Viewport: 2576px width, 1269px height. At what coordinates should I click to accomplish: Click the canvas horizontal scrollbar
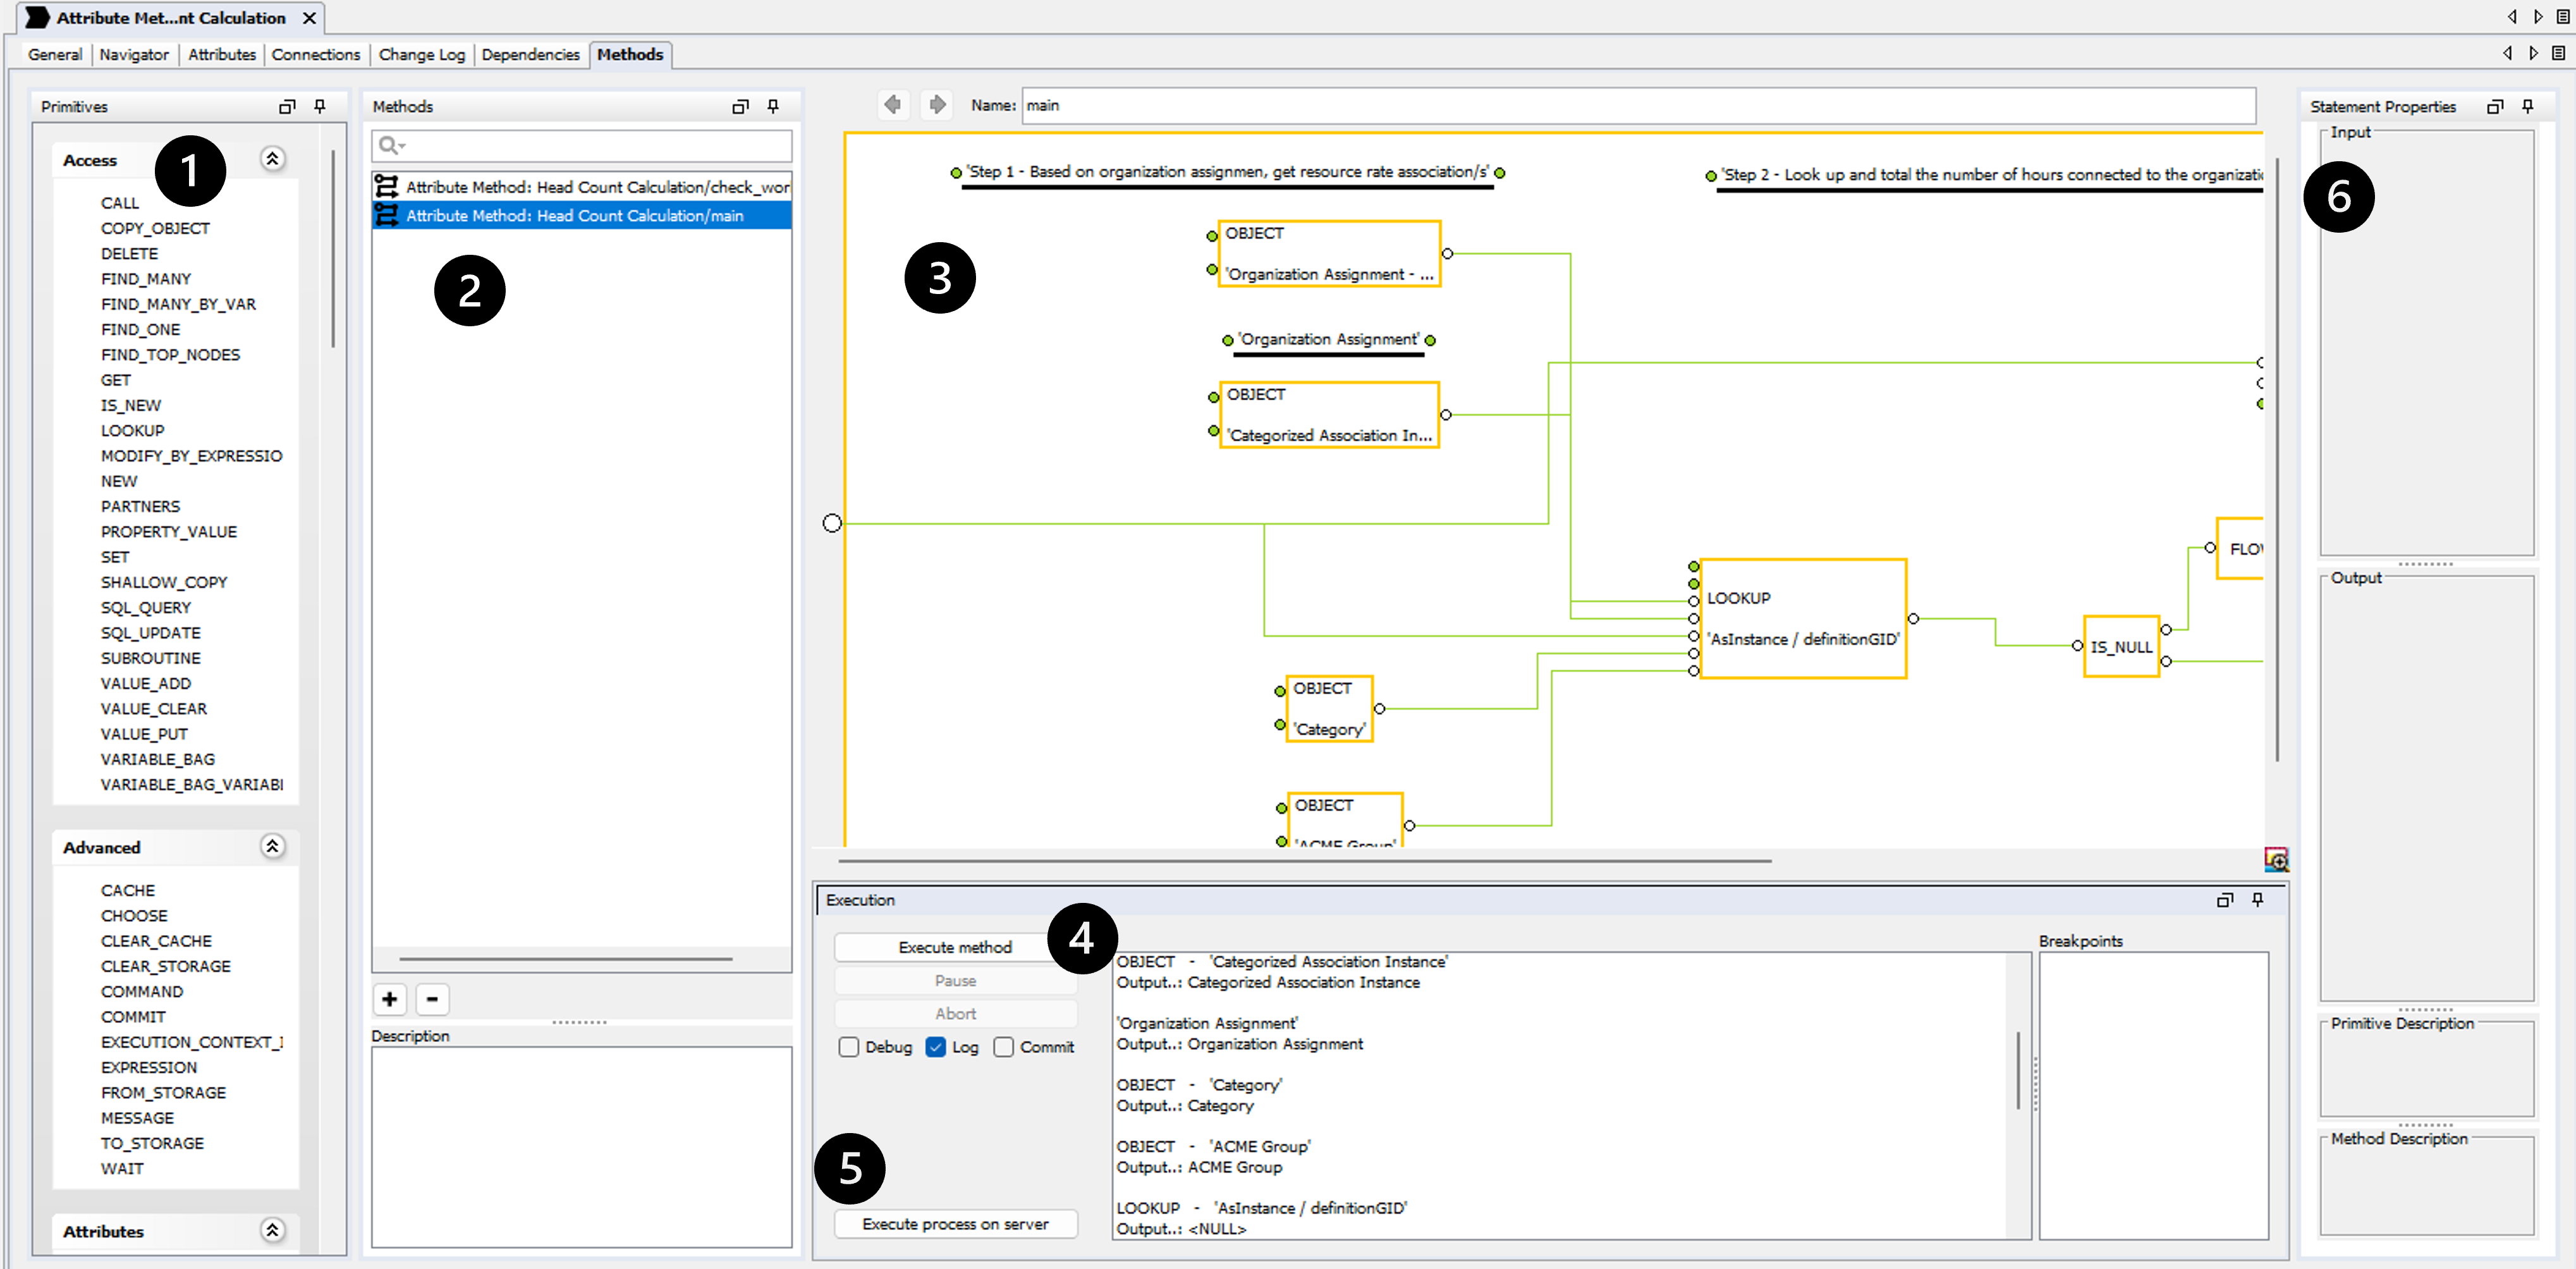point(1304,860)
